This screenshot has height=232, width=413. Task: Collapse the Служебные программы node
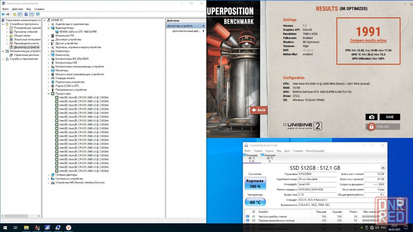point(3,24)
